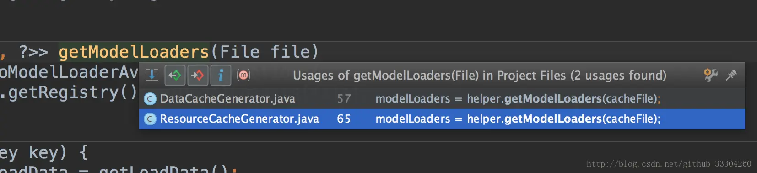Select the ResourceCacheGenerator.java usage entry

point(442,119)
